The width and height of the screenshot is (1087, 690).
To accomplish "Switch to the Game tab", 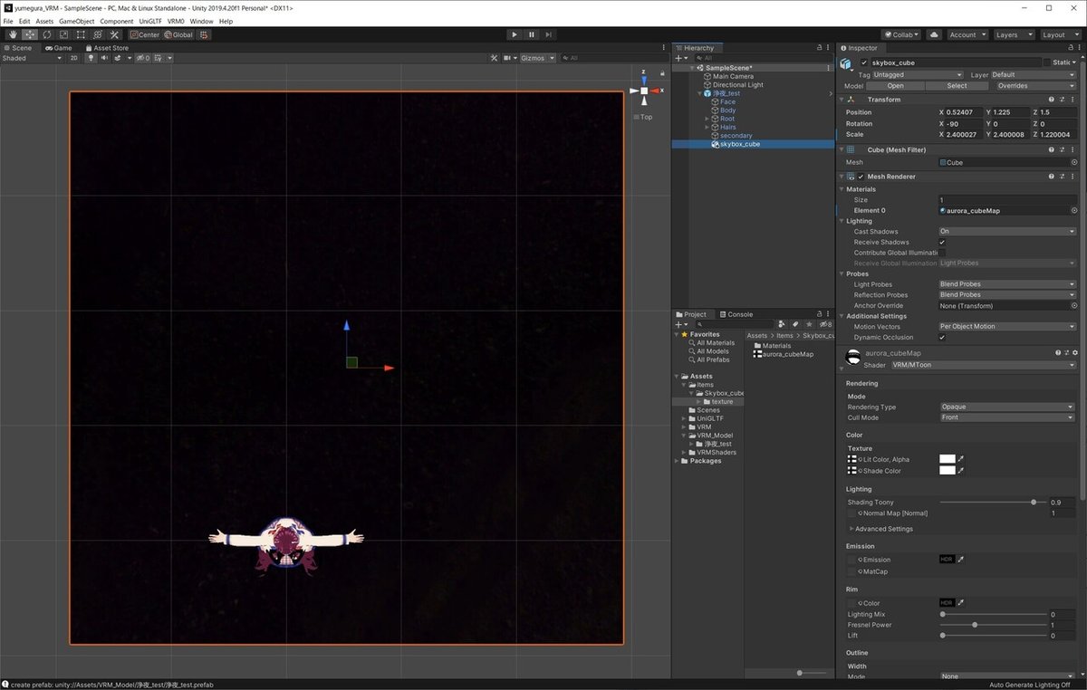I will pyautogui.click(x=59, y=48).
